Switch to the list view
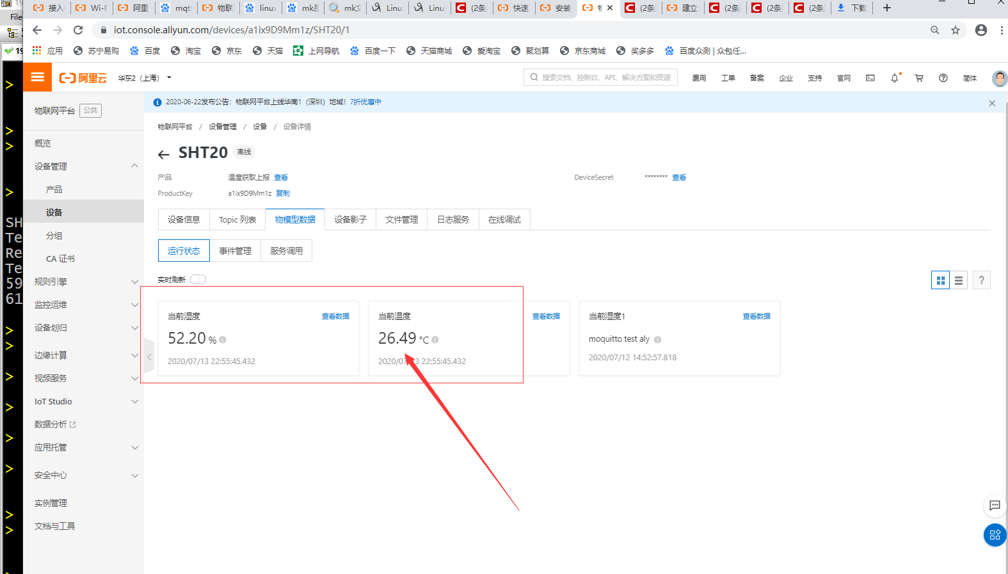This screenshot has width=1008, height=574. (959, 280)
